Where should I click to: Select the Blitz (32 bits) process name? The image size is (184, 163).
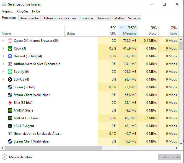23,103
